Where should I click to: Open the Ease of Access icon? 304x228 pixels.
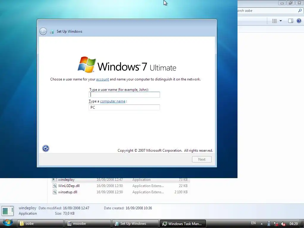point(45,148)
